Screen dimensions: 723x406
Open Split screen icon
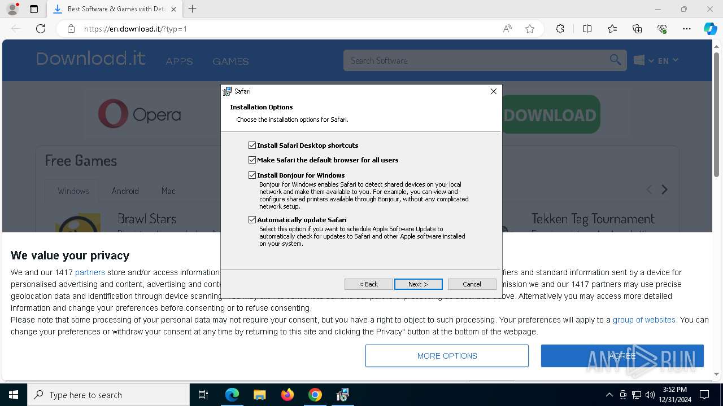click(x=587, y=29)
